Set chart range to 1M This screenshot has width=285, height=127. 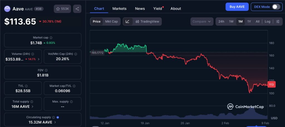click(x=240, y=22)
